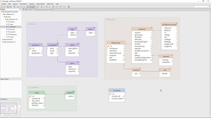This screenshot has width=211, height=118.
Task: Click the key icon in cities _id row
Action: click(x=30, y=96)
